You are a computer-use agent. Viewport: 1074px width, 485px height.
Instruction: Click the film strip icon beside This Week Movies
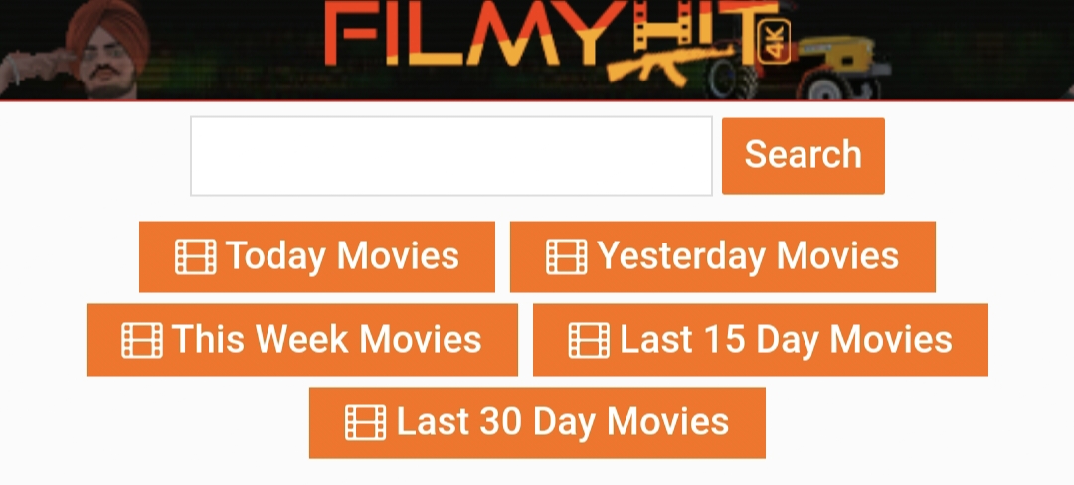142,340
